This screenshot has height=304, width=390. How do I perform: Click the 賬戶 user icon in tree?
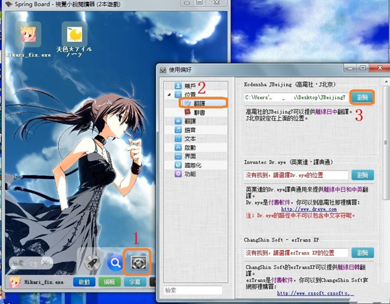coord(178,86)
